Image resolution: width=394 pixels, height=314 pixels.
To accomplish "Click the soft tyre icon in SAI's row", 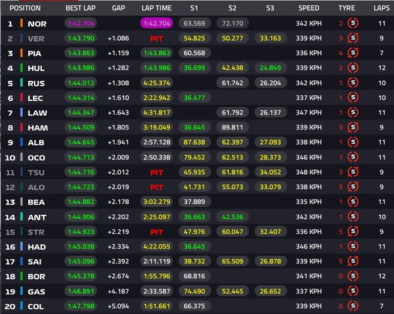I will coord(353,261).
